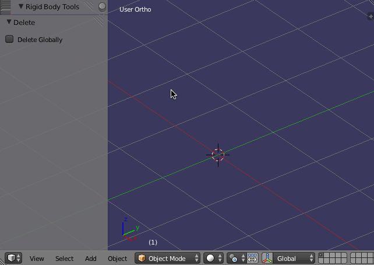Click the viewport shading sphere icon
The image size is (374, 265).
click(211, 258)
